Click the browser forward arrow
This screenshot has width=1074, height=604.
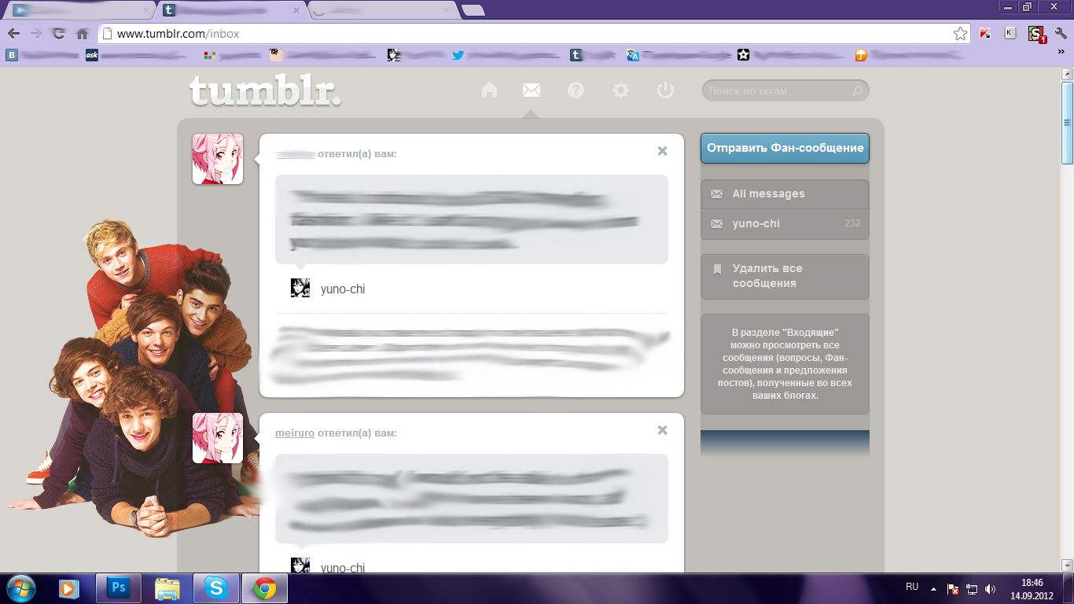click(x=35, y=34)
